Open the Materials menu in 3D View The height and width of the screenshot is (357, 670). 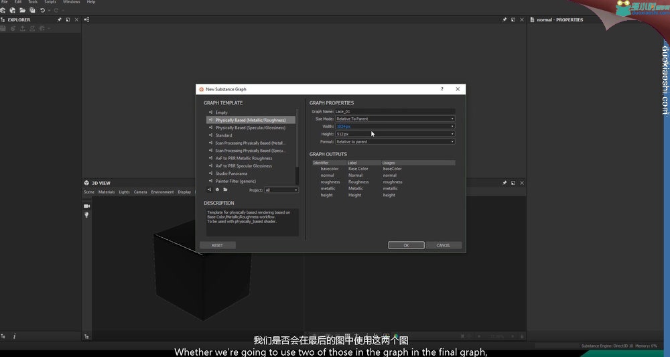point(107,192)
